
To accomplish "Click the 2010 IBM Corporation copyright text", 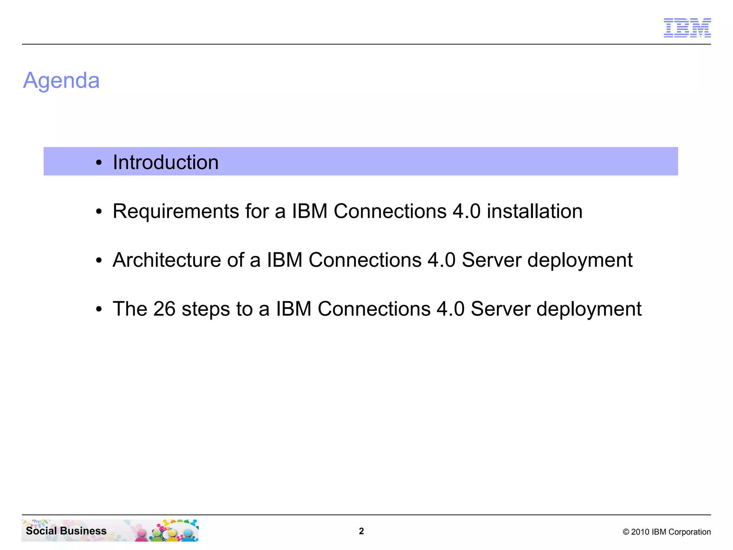I will pyautogui.click(x=666, y=532).
